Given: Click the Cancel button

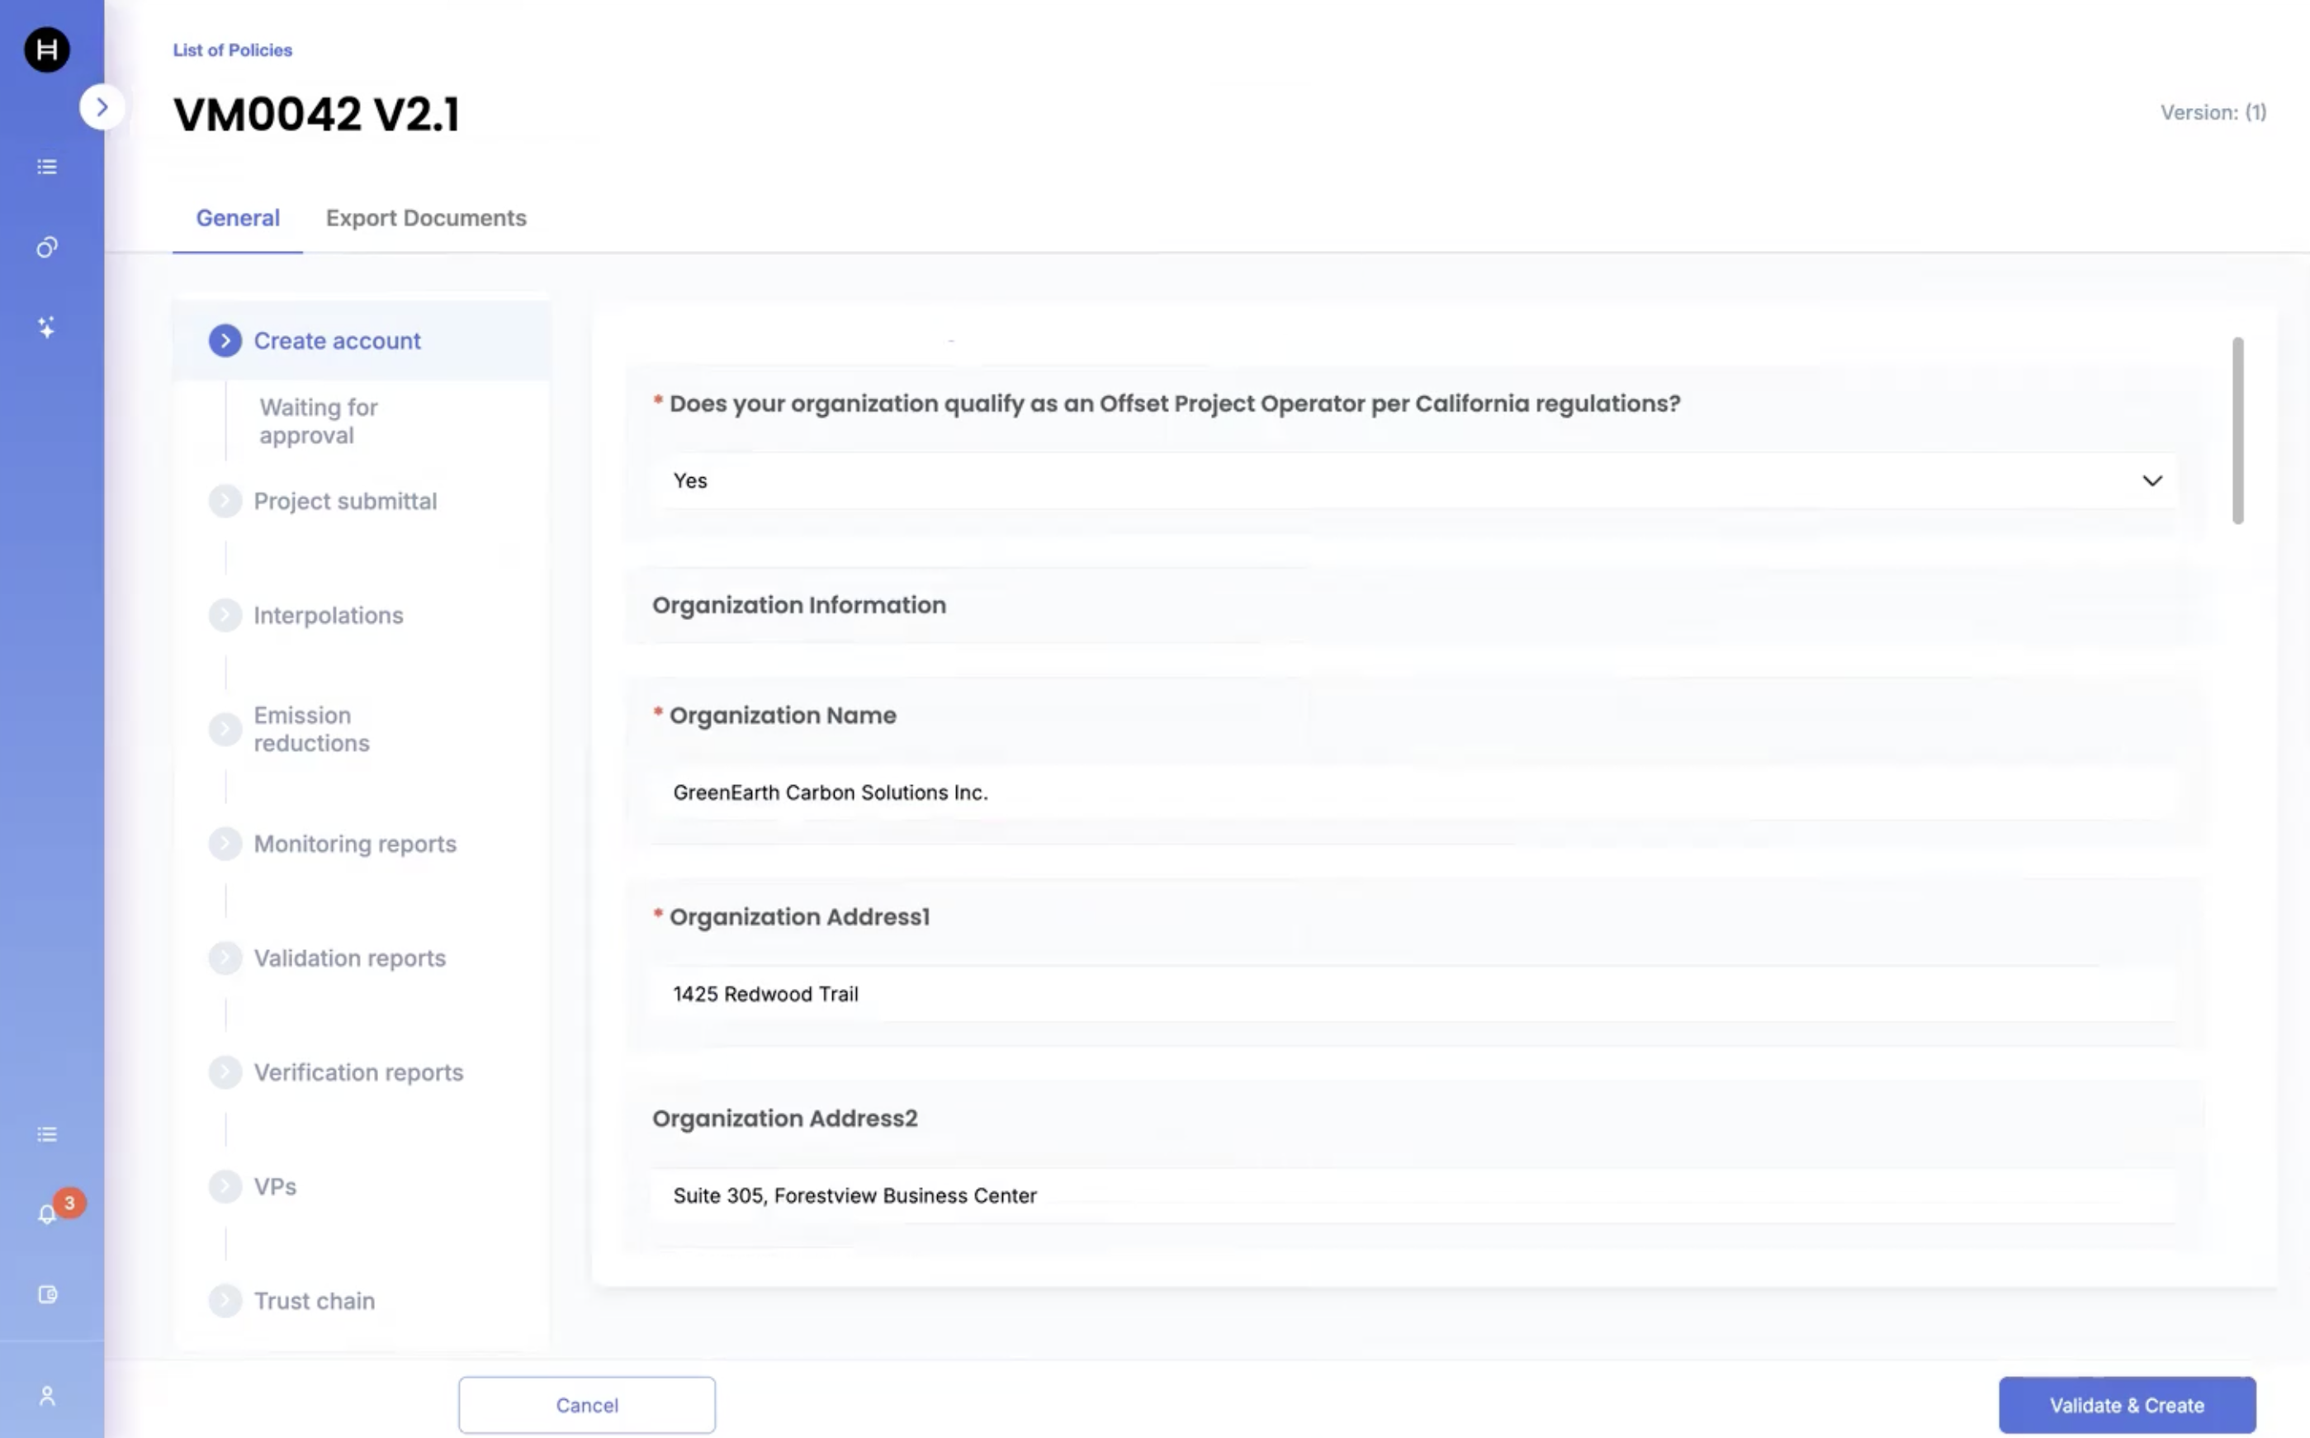Looking at the screenshot, I should pyautogui.click(x=586, y=1405).
